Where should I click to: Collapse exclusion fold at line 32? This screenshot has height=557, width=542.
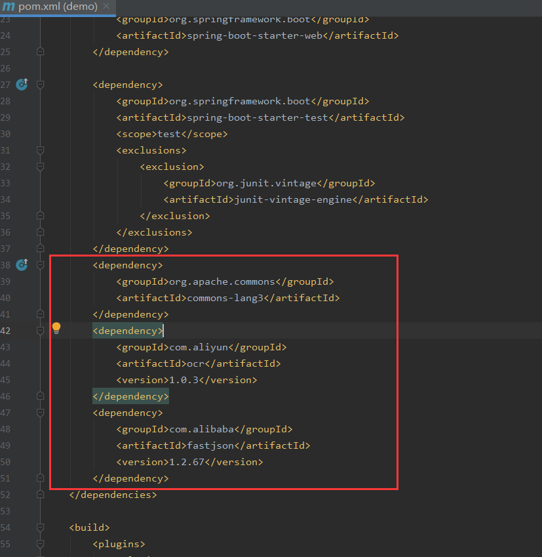point(41,167)
